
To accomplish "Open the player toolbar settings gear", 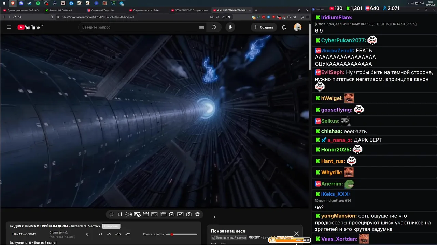I will [x=197, y=214].
